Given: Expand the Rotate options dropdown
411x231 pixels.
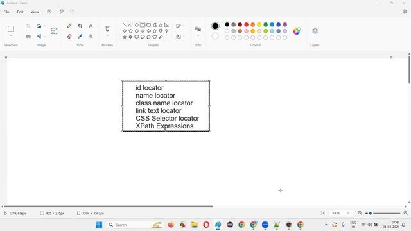Looking at the screenshot, I should 44,26.
